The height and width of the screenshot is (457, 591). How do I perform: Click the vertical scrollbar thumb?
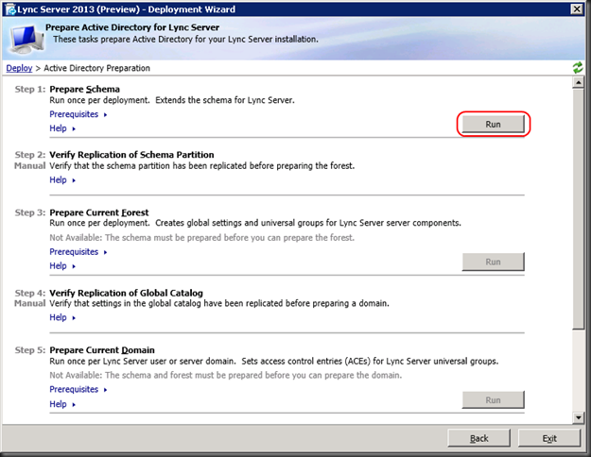(x=578, y=209)
